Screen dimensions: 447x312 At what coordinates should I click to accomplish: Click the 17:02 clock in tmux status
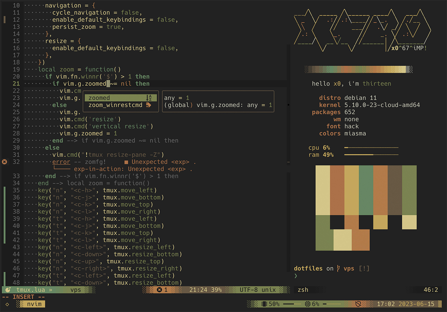point(386,304)
